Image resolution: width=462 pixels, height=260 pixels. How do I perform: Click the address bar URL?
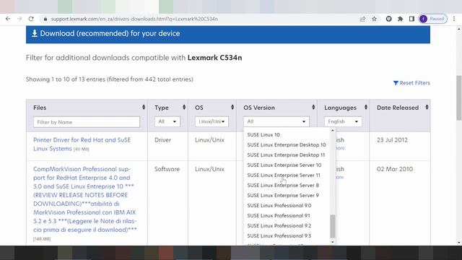134,19
